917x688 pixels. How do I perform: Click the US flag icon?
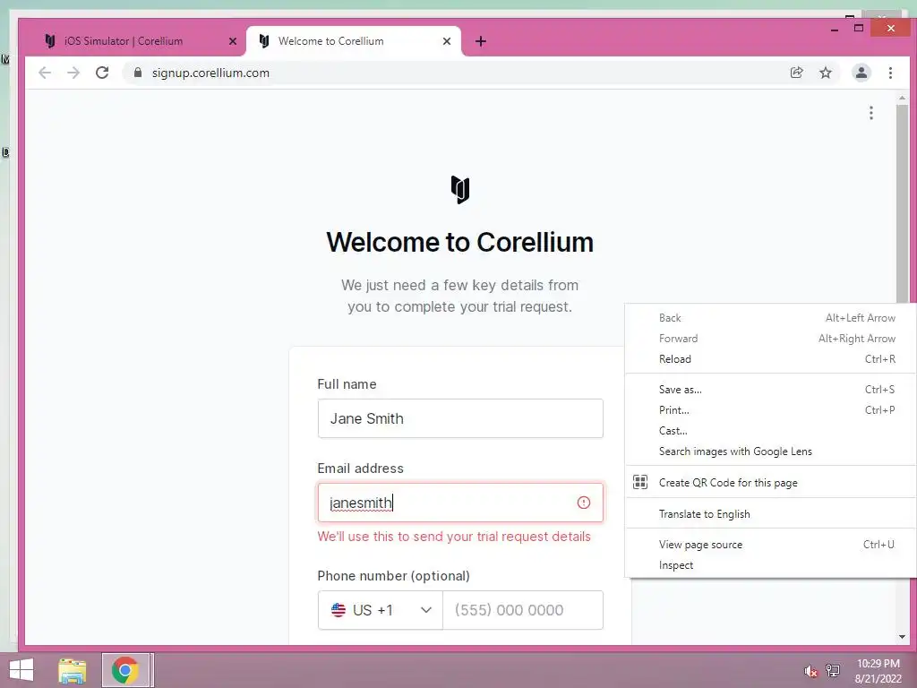(338, 610)
